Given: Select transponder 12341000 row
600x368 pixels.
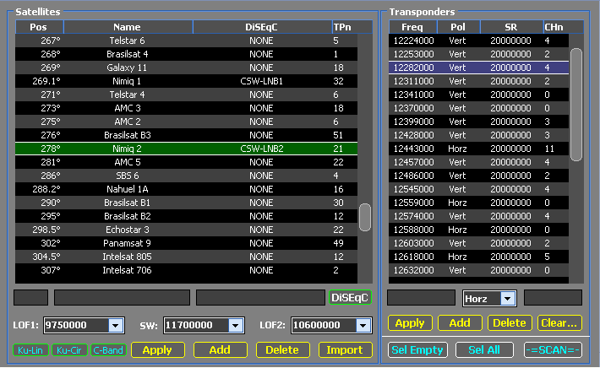Looking at the screenshot, I should tap(478, 95).
